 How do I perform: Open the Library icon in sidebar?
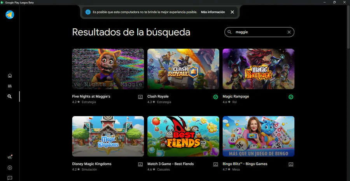click(x=10, y=86)
